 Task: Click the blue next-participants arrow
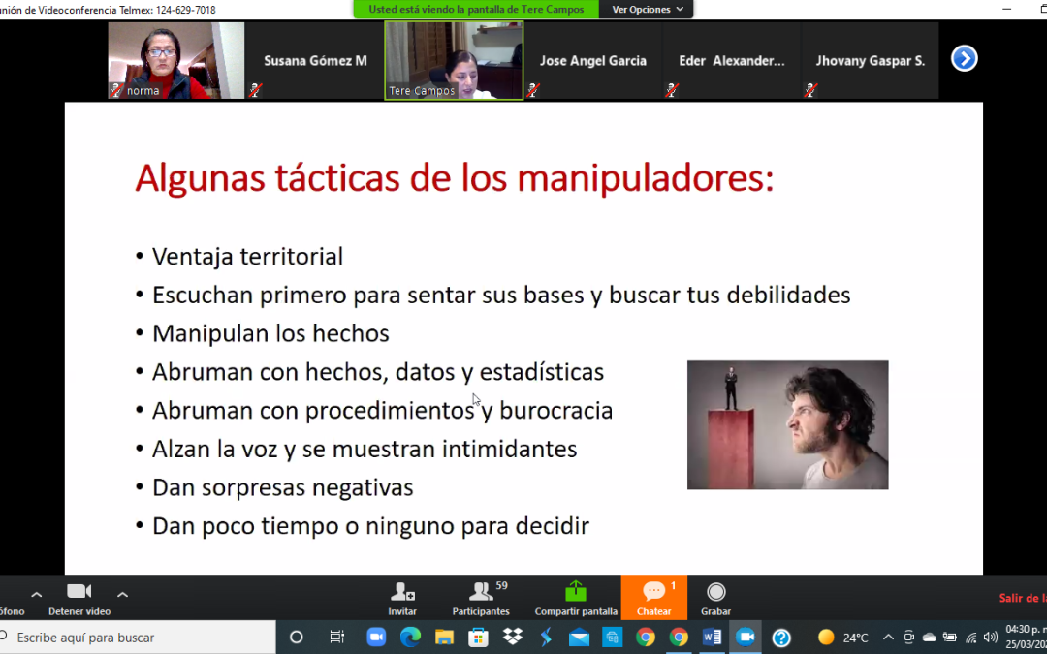(964, 59)
